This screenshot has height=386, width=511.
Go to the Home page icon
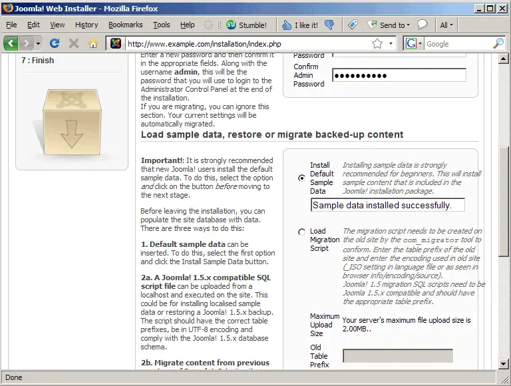pos(93,43)
